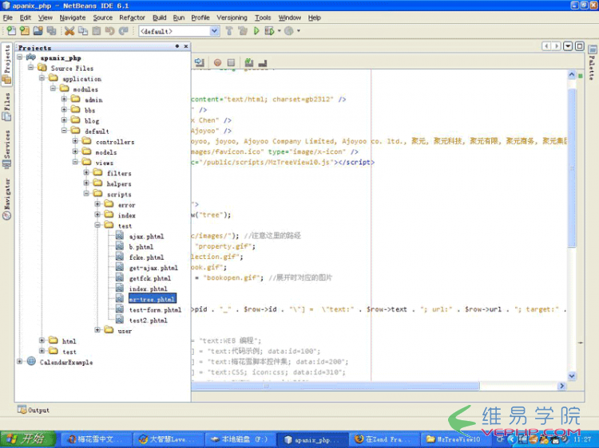Click the Build Main Project hammer icon
Image resolution: width=599 pixels, height=448 pixels.
point(229,31)
